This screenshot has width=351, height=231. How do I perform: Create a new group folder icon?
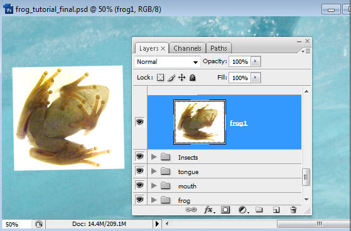pos(259,210)
